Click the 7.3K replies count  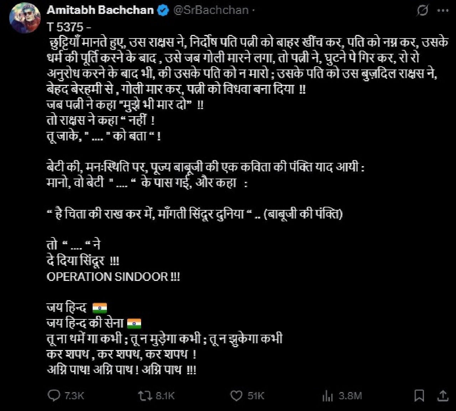74,396
